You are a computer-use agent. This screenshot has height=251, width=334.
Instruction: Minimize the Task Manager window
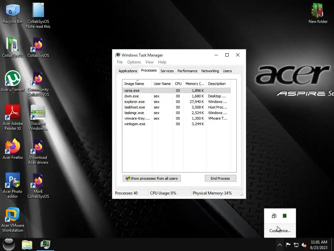(216, 55)
